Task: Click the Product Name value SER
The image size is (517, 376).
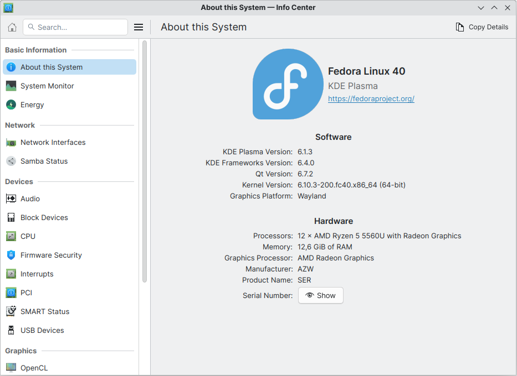Action: pos(304,280)
